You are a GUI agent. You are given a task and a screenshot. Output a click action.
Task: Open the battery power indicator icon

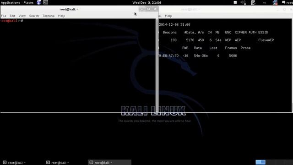(253, 2)
